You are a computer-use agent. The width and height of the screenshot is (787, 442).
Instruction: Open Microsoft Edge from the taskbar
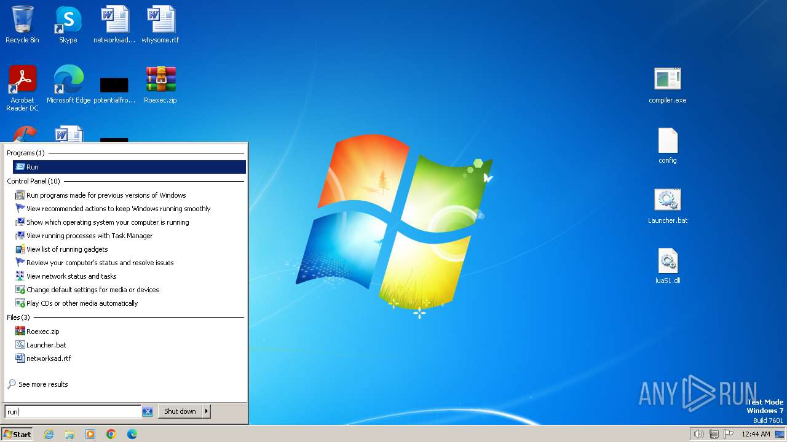pyautogui.click(x=132, y=434)
